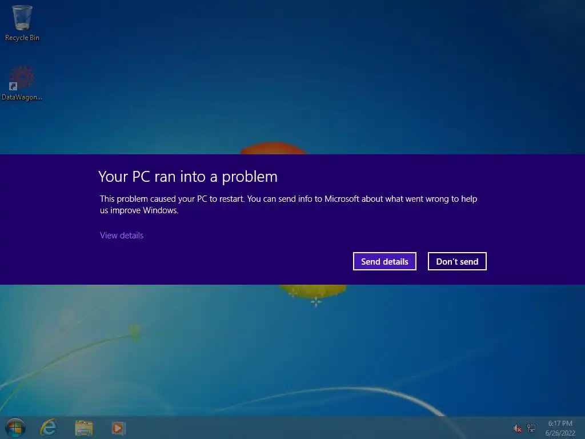Select the DataWagon desktop shortcut
This screenshot has height=439, width=585.
(22, 83)
